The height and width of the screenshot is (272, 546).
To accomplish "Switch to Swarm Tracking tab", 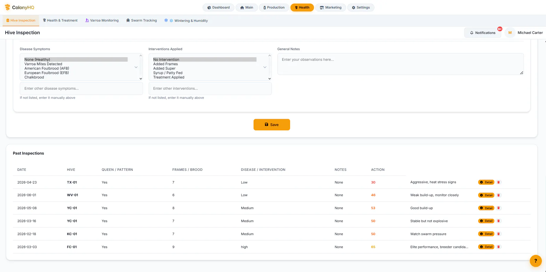I will pos(142,20).
